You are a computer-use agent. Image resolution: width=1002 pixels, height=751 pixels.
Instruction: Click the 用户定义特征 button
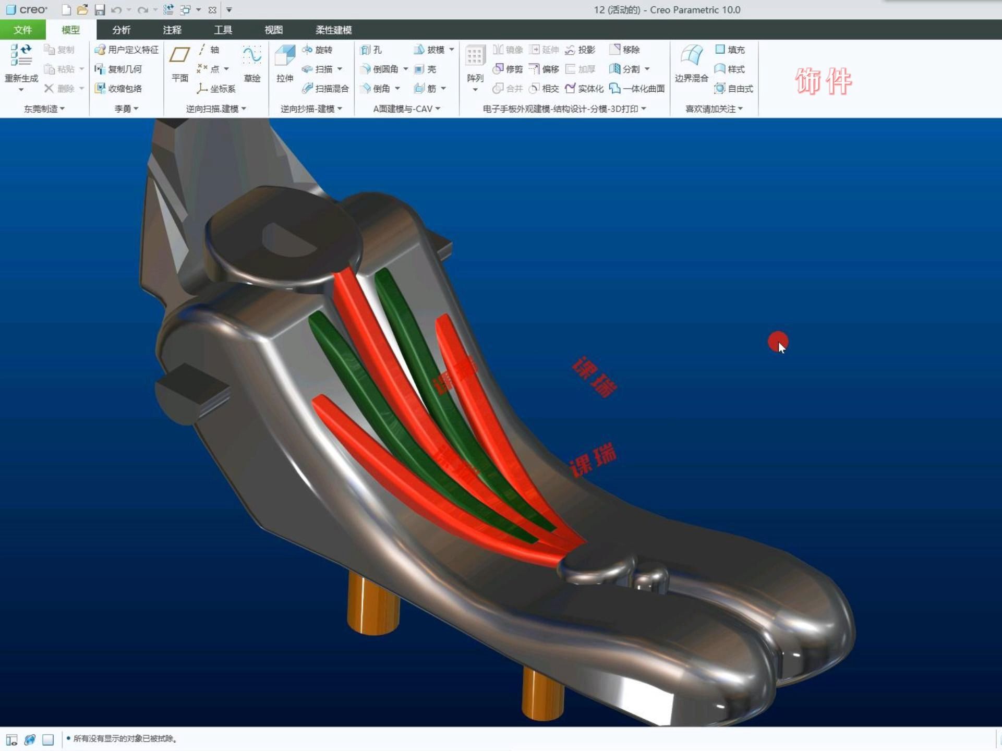click(127, 50)
